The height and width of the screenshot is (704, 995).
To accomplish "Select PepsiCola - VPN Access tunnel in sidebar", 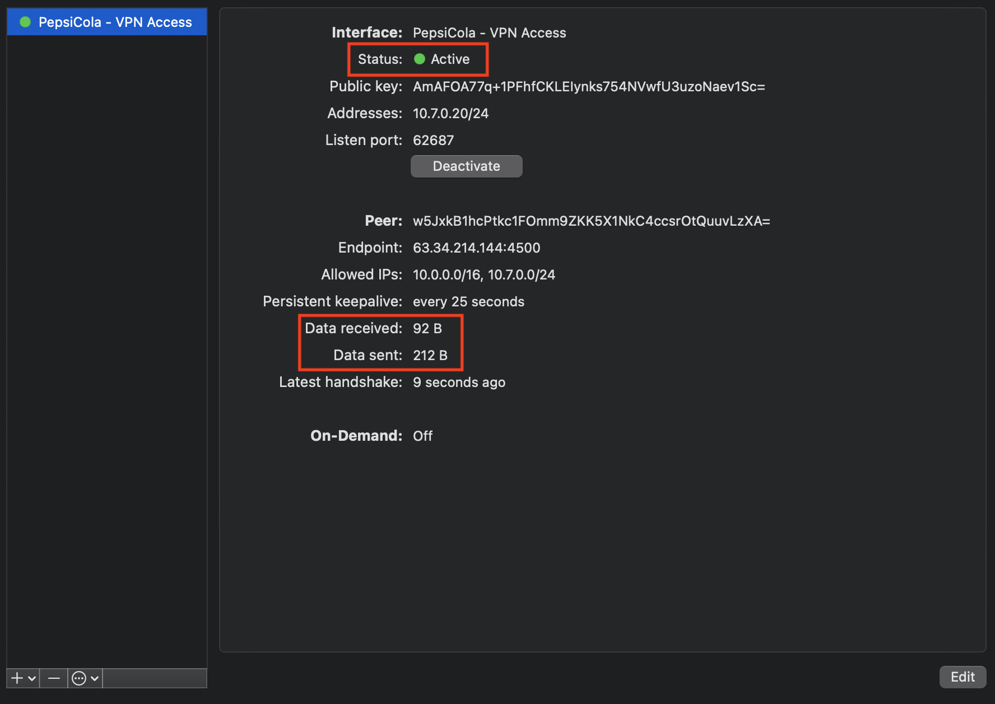I will pyautogui.click(x=115, y=22).
